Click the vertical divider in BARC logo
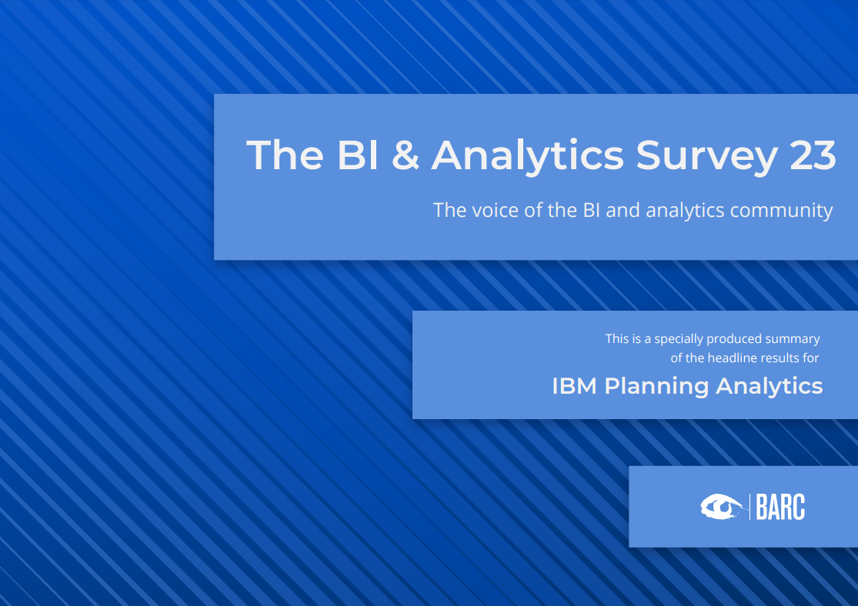This screenshot has width=858, height=606. point(749,507)
